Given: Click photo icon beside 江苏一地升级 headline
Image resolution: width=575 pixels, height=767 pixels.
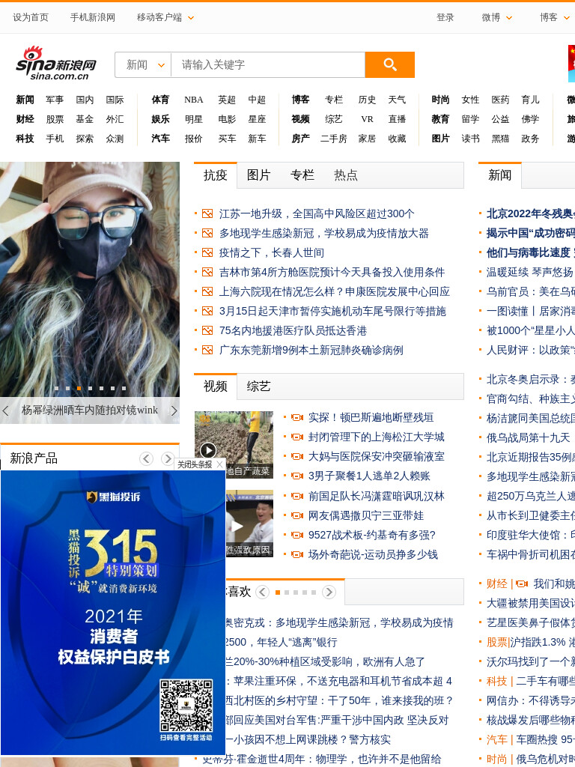Looking at the screenshot, I should [x=207, y=213].
